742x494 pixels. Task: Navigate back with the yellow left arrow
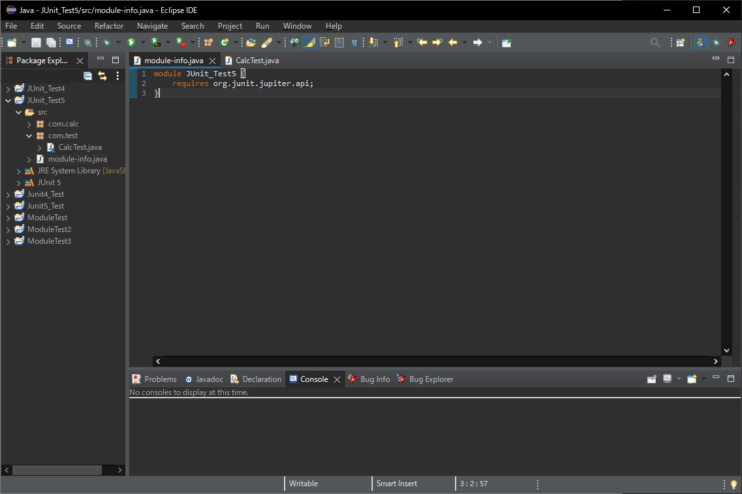[453, 42]
